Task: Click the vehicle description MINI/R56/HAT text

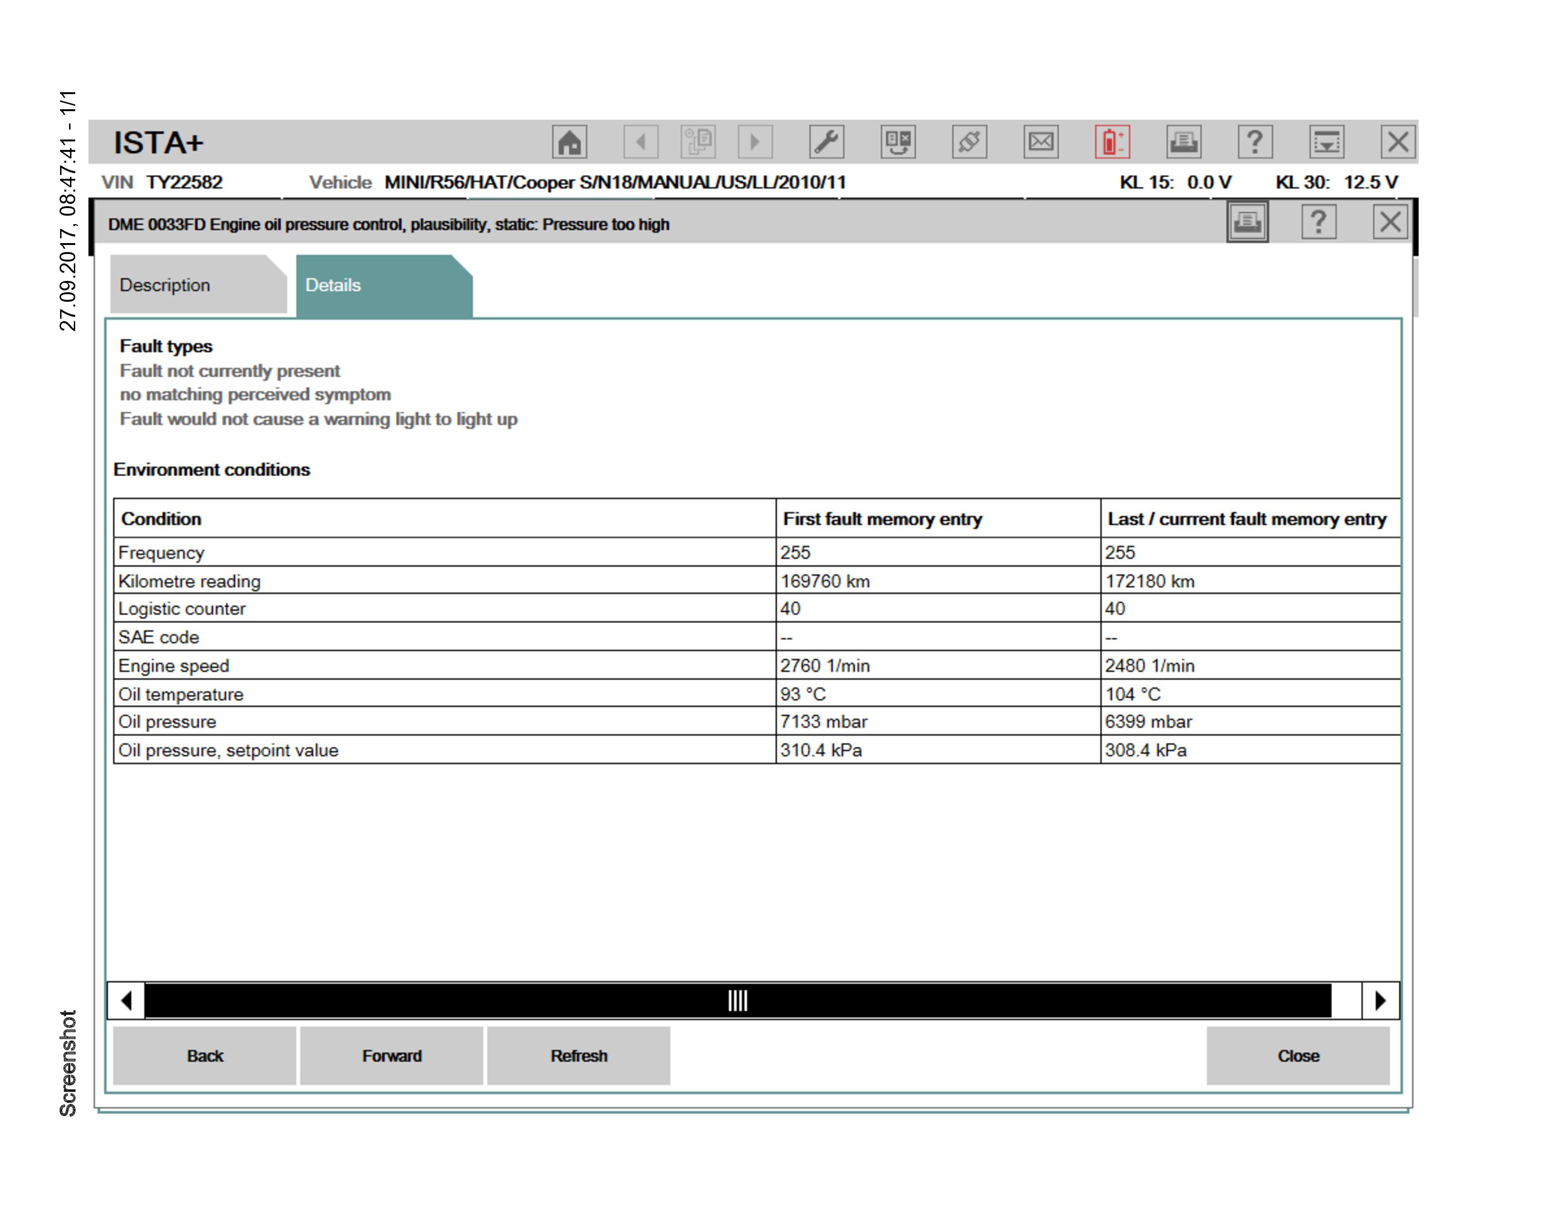Action: [x=614, y=182]
